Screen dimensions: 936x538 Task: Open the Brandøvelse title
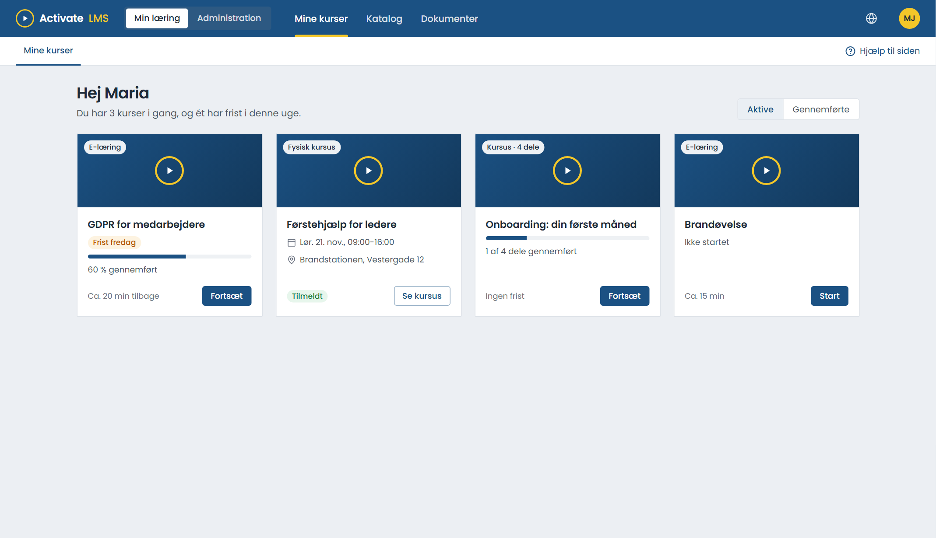click(716, 224)
